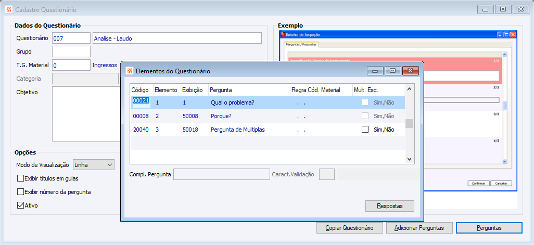Image resolution: width=534 pixels, height=245 pixels.
Task: Click the Copiar Questionário button
Action: click(349, 228)
